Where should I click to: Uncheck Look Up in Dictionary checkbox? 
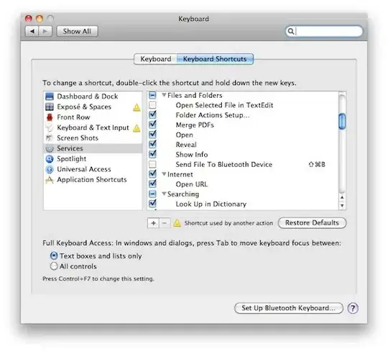pyautogui.click(x=152, y=204)
